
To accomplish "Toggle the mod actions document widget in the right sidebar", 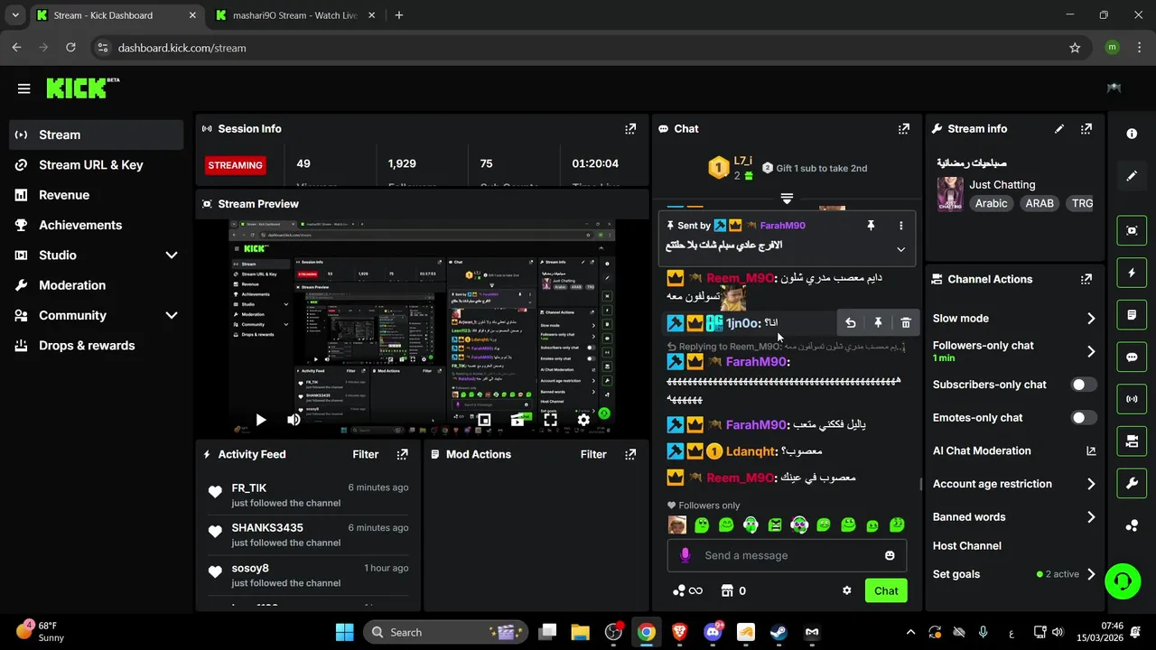I will [x=1132, y=315].
